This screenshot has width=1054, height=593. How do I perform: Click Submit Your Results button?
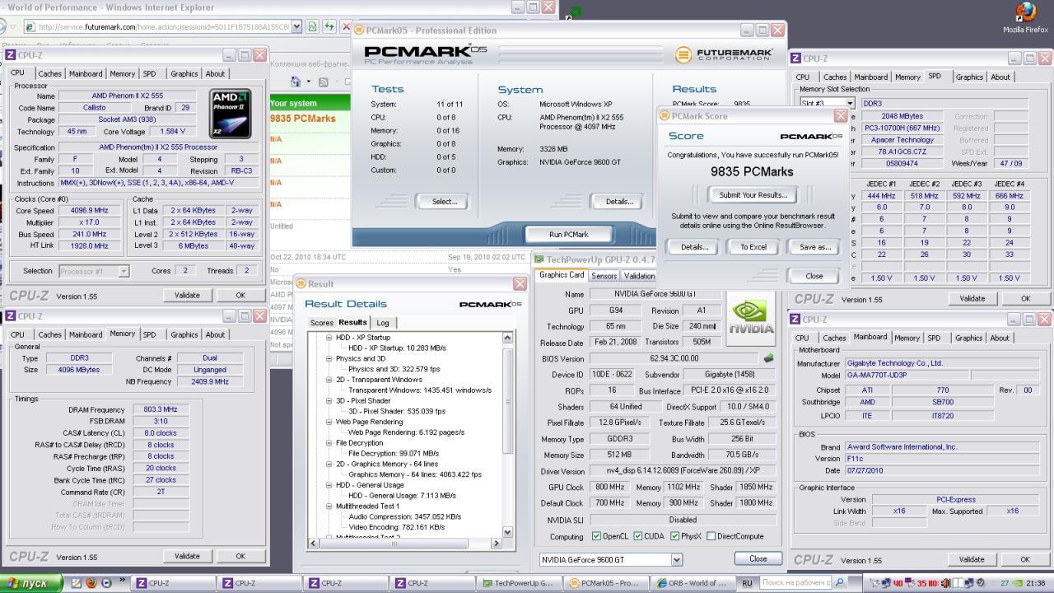(753, 195)
